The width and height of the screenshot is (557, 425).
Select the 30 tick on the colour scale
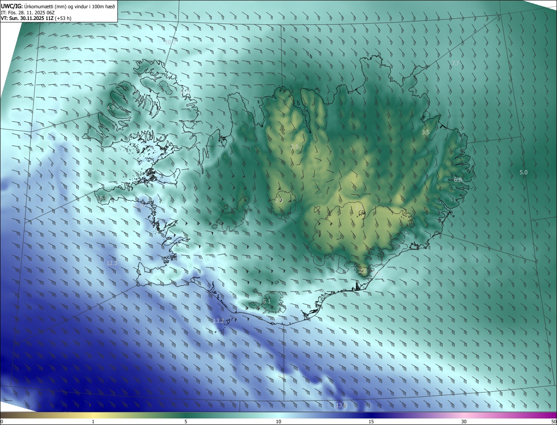[464, 422]
